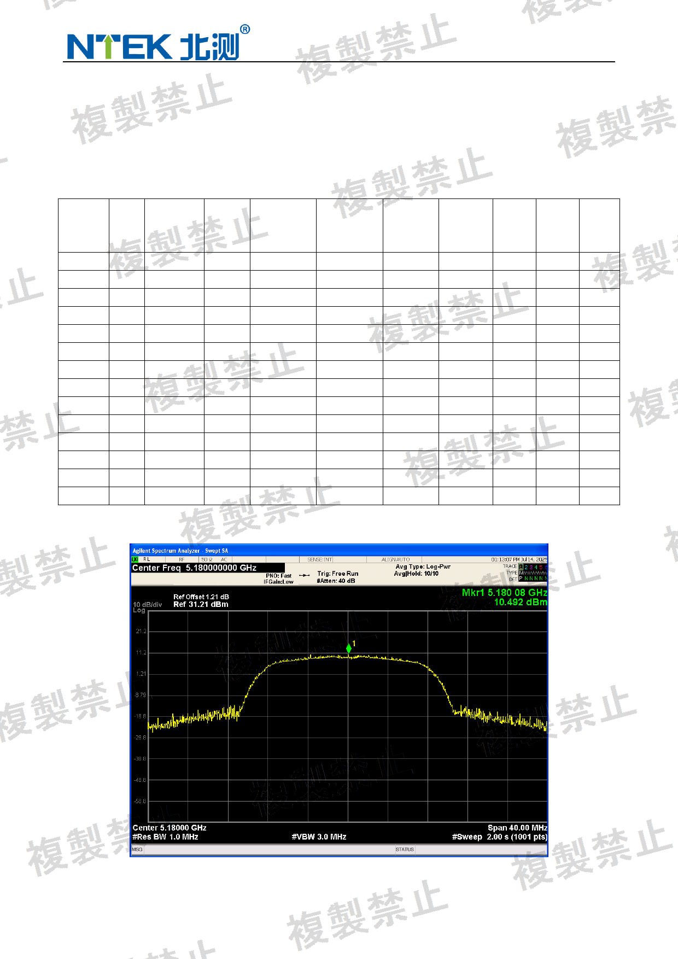Click the timestamp '01:13:07 PM Jul 14, 2025'
This screenshot has height=959, width=678.
(519, 559)
